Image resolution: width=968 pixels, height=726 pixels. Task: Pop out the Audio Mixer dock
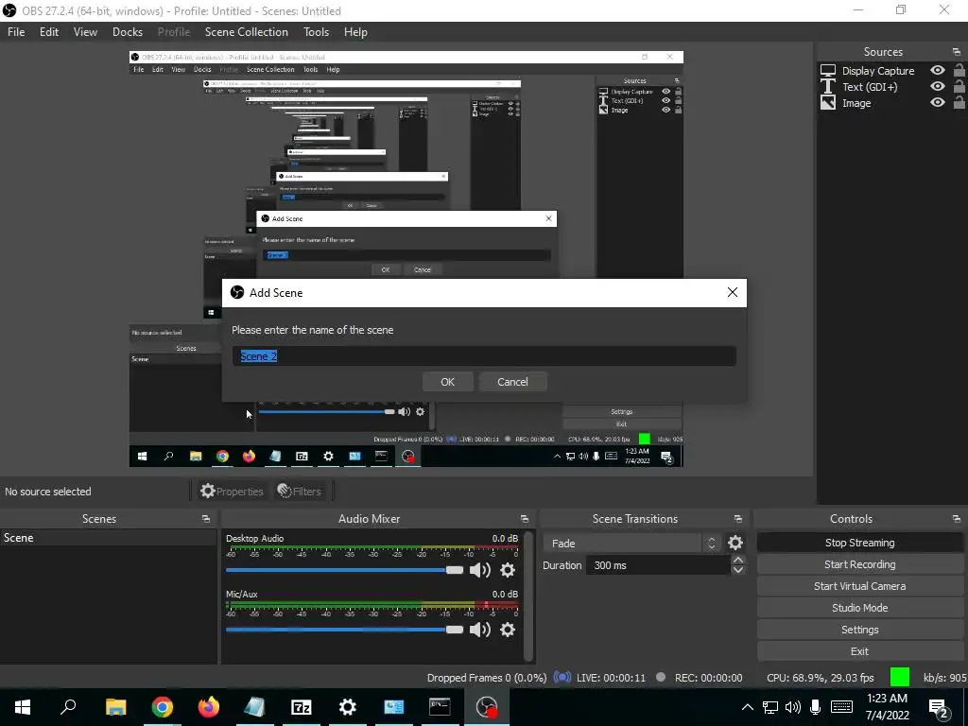click(x=524, y=519)
